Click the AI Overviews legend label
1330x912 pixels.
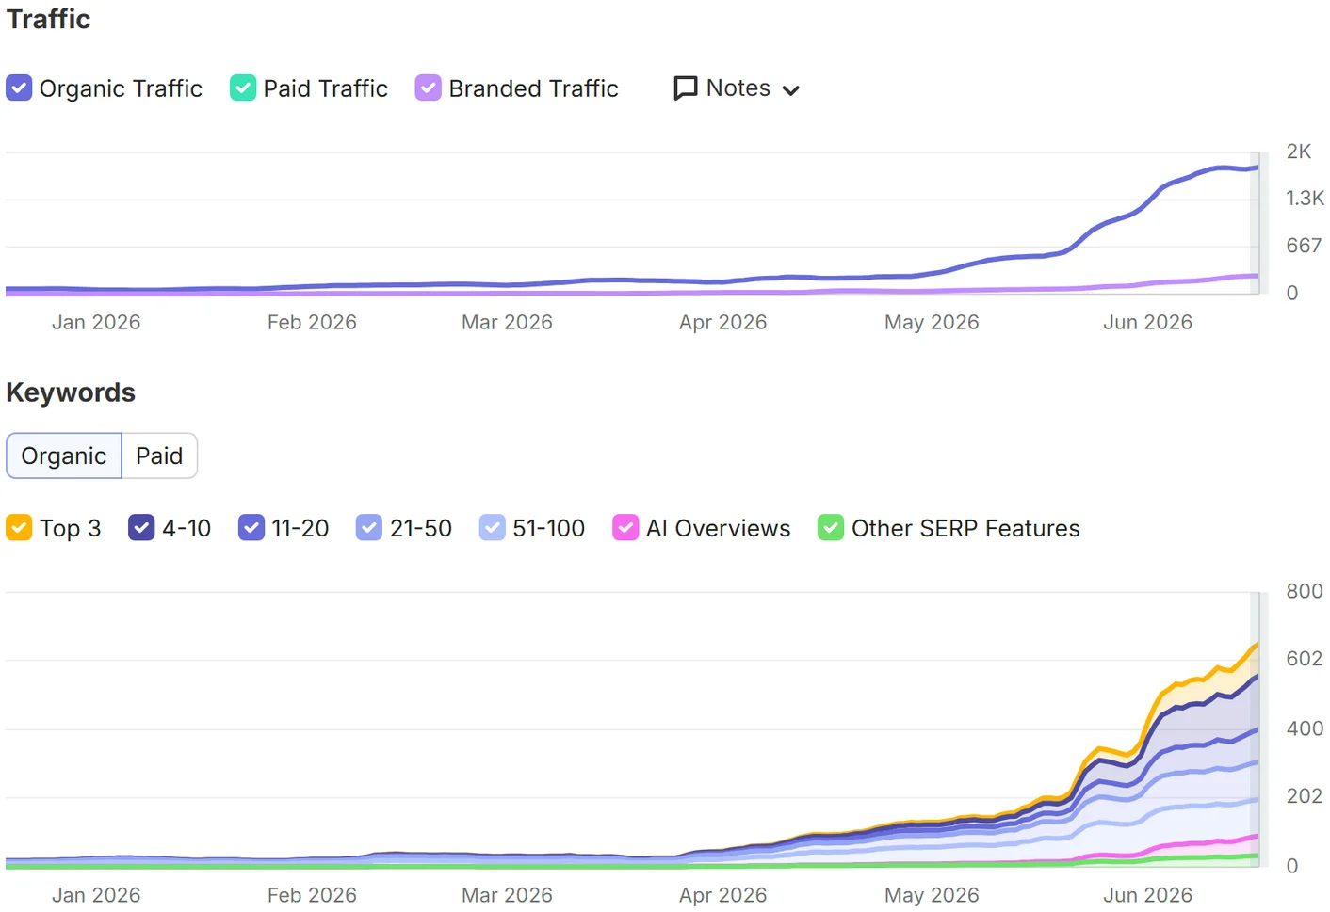pos(718,528)
